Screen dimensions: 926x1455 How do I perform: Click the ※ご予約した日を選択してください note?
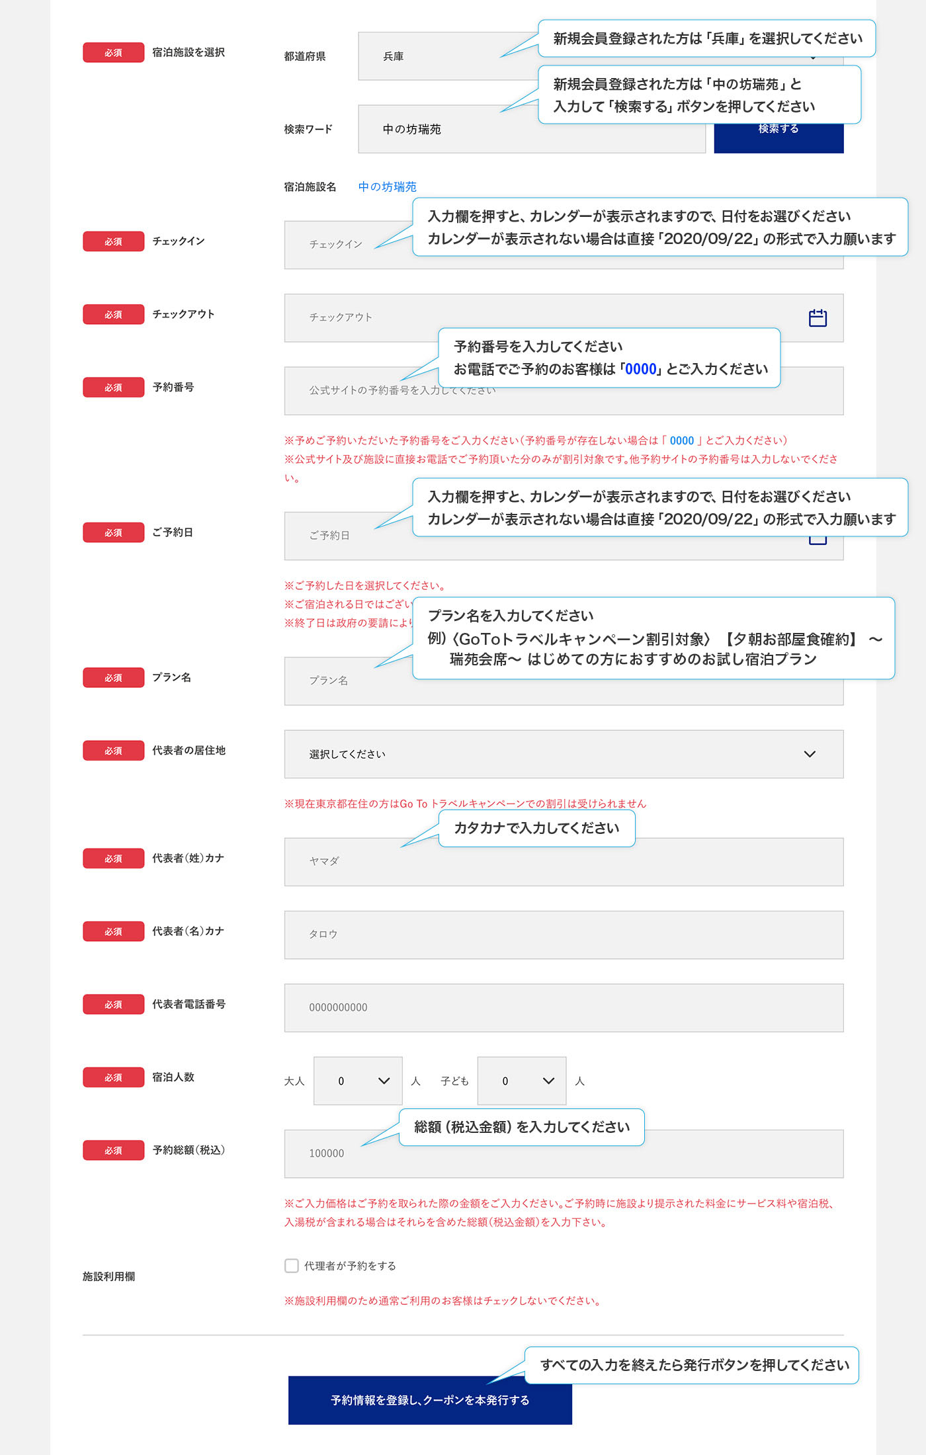click(x=364, y=585)
